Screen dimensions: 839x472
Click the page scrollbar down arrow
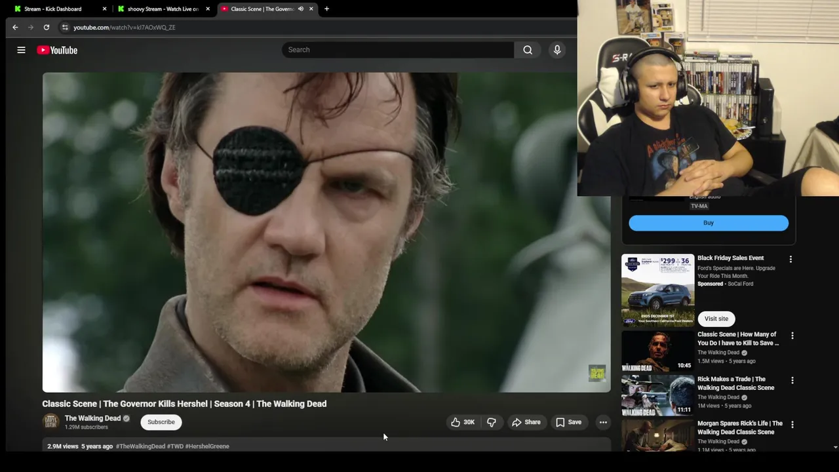pyautogui.click(x=834, y=447)
